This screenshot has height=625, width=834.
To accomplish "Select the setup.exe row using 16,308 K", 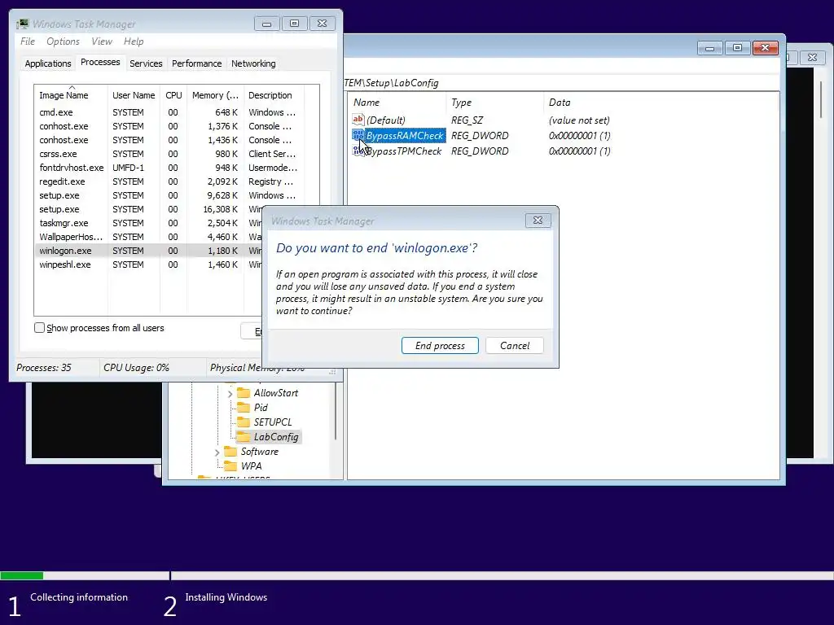I will pyautogui.click(x=148, y=209).
